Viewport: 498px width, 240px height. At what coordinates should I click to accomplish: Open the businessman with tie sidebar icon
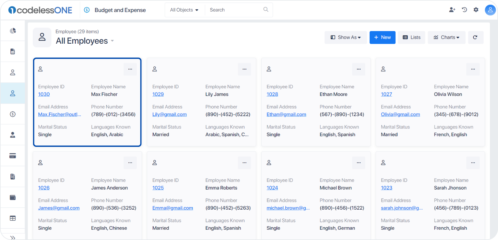13,135
